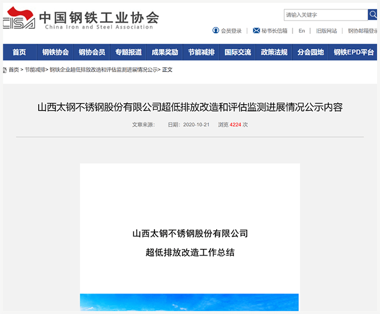
Task: Open the 专题报道 nav menu
Action: point(129,52)
